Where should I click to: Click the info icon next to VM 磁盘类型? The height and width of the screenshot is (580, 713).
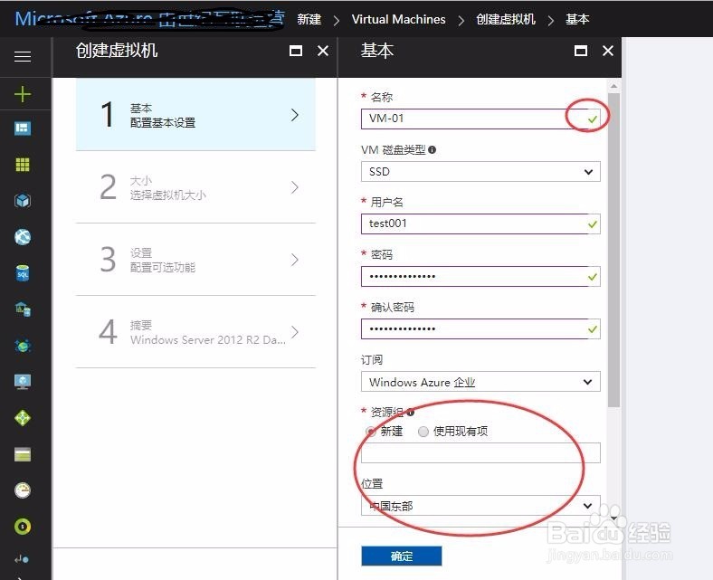pos(432,149)
